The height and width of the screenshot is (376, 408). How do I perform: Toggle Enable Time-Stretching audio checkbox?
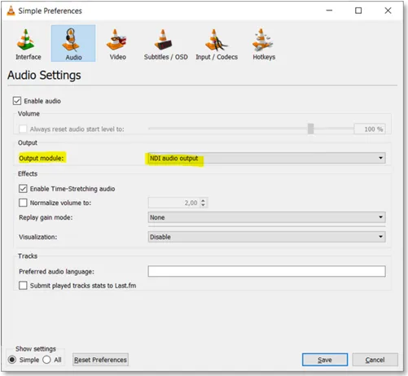[x=23, y=189]
